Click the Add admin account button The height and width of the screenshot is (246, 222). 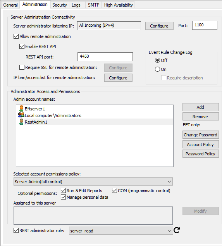click(x=201, y=107)
